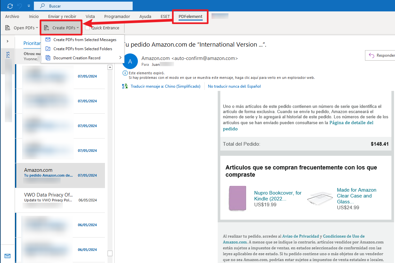Click the view in browser info message
395x263 pixels.
[222, 78]
